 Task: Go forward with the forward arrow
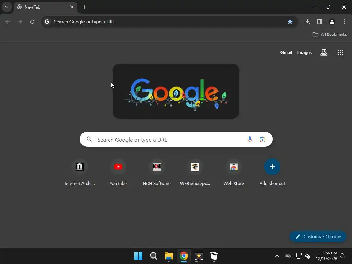coord(20,22)
